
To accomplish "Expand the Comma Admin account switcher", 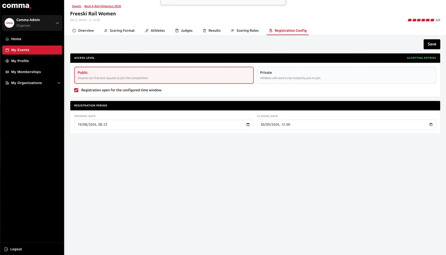I will 57,23.
